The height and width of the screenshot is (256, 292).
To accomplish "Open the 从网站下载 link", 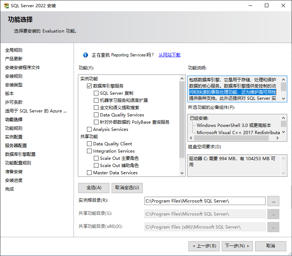I will point(169,55).
